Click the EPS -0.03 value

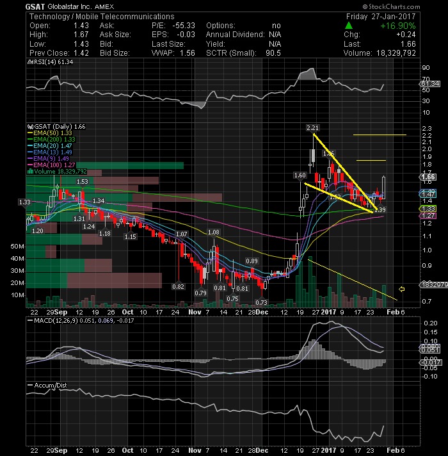[x=186, y=35]
